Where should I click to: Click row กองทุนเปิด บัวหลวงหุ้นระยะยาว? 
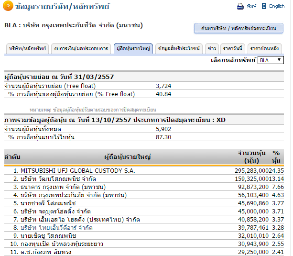pyautogui.click(x=144, y=244)
